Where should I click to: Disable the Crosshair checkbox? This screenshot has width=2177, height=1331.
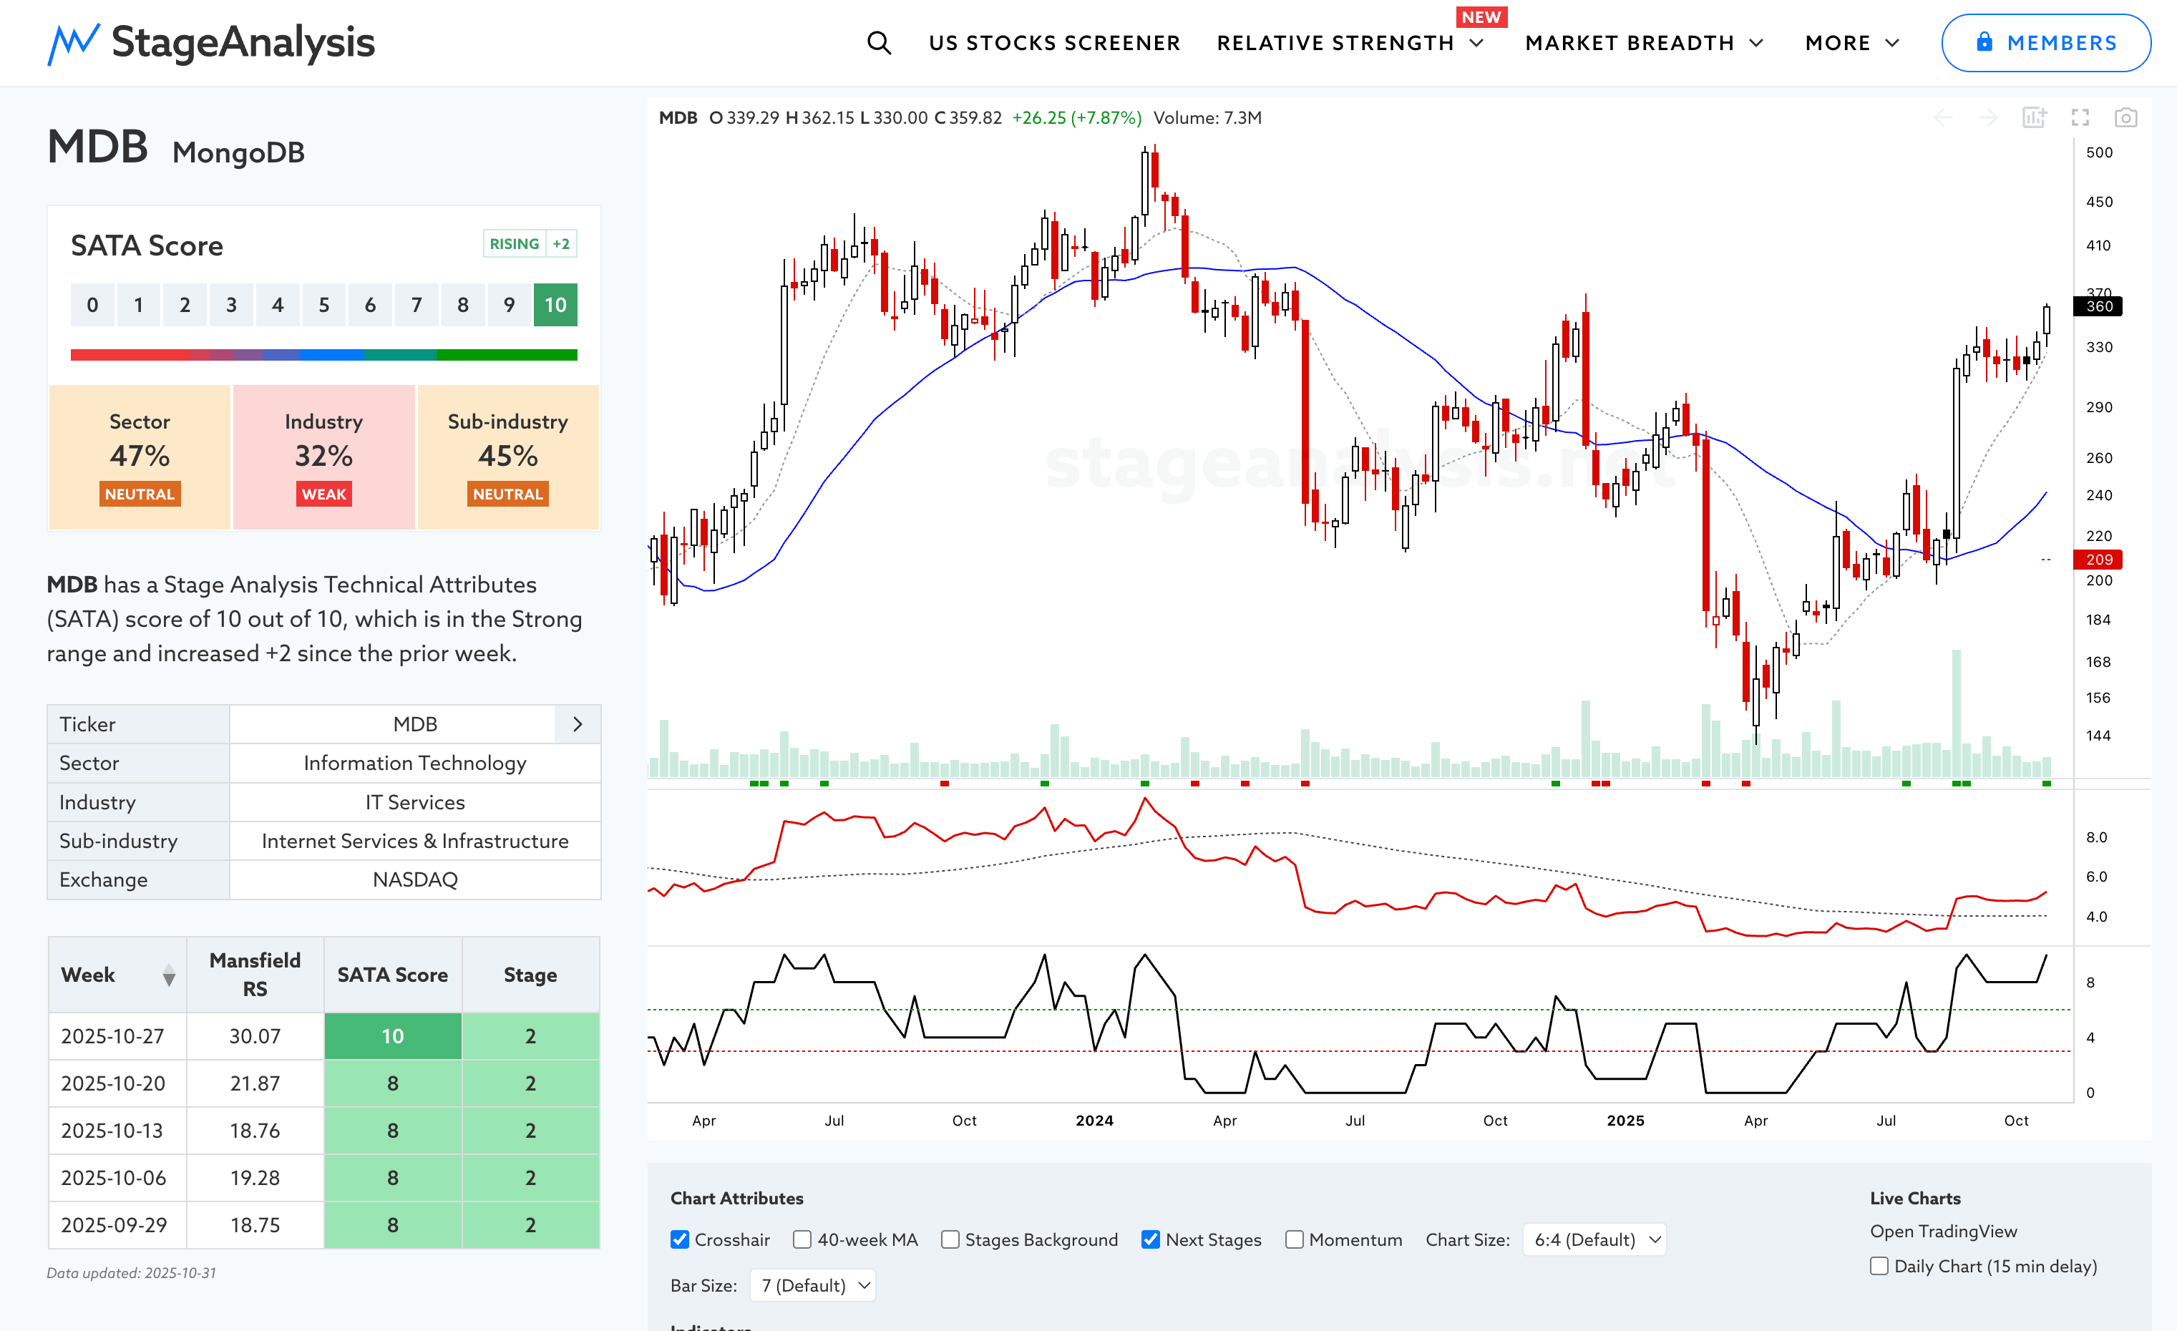[x=679, y=1239]
